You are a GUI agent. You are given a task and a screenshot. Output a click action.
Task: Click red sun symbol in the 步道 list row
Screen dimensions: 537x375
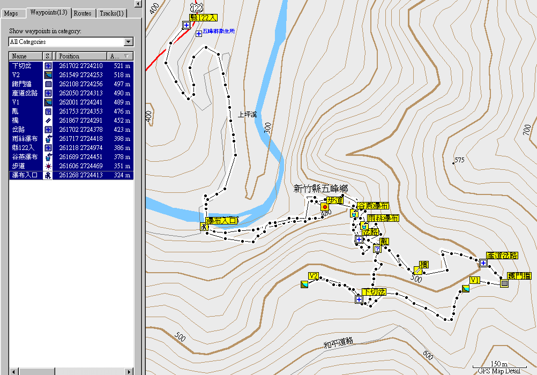coord(48,166)
